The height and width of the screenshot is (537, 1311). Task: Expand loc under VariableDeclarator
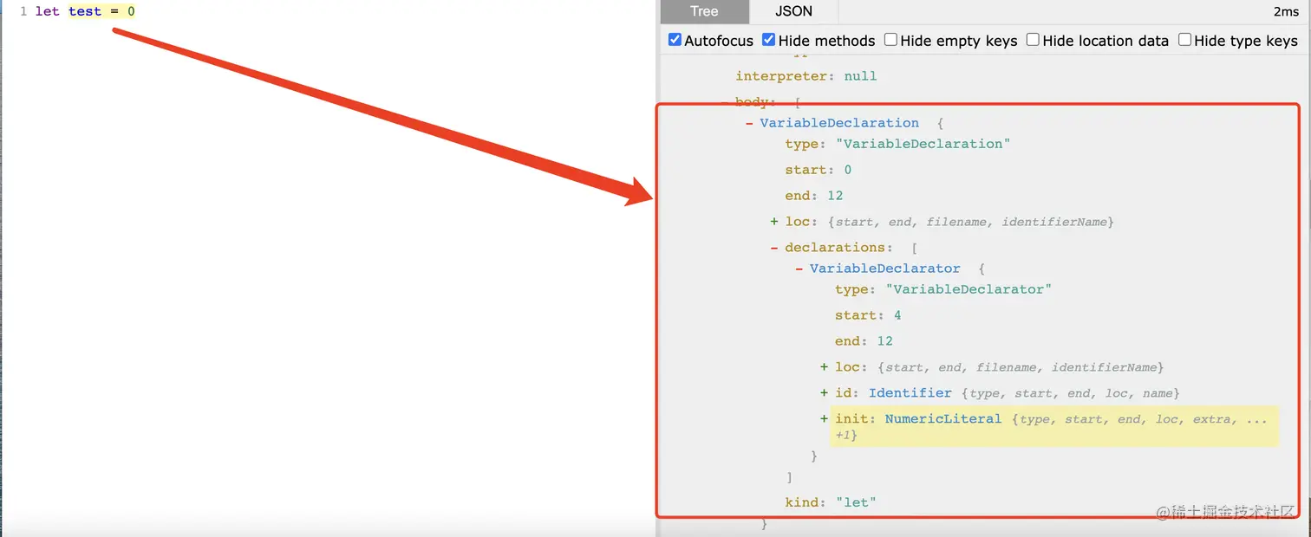(825, 367)
